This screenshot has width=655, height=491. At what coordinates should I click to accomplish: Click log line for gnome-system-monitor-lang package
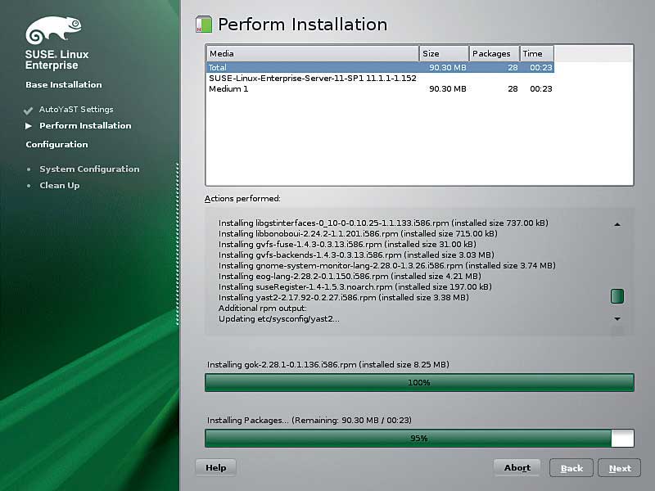pos(386,265)
